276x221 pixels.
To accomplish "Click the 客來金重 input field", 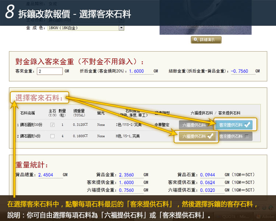I will point(50,71).
